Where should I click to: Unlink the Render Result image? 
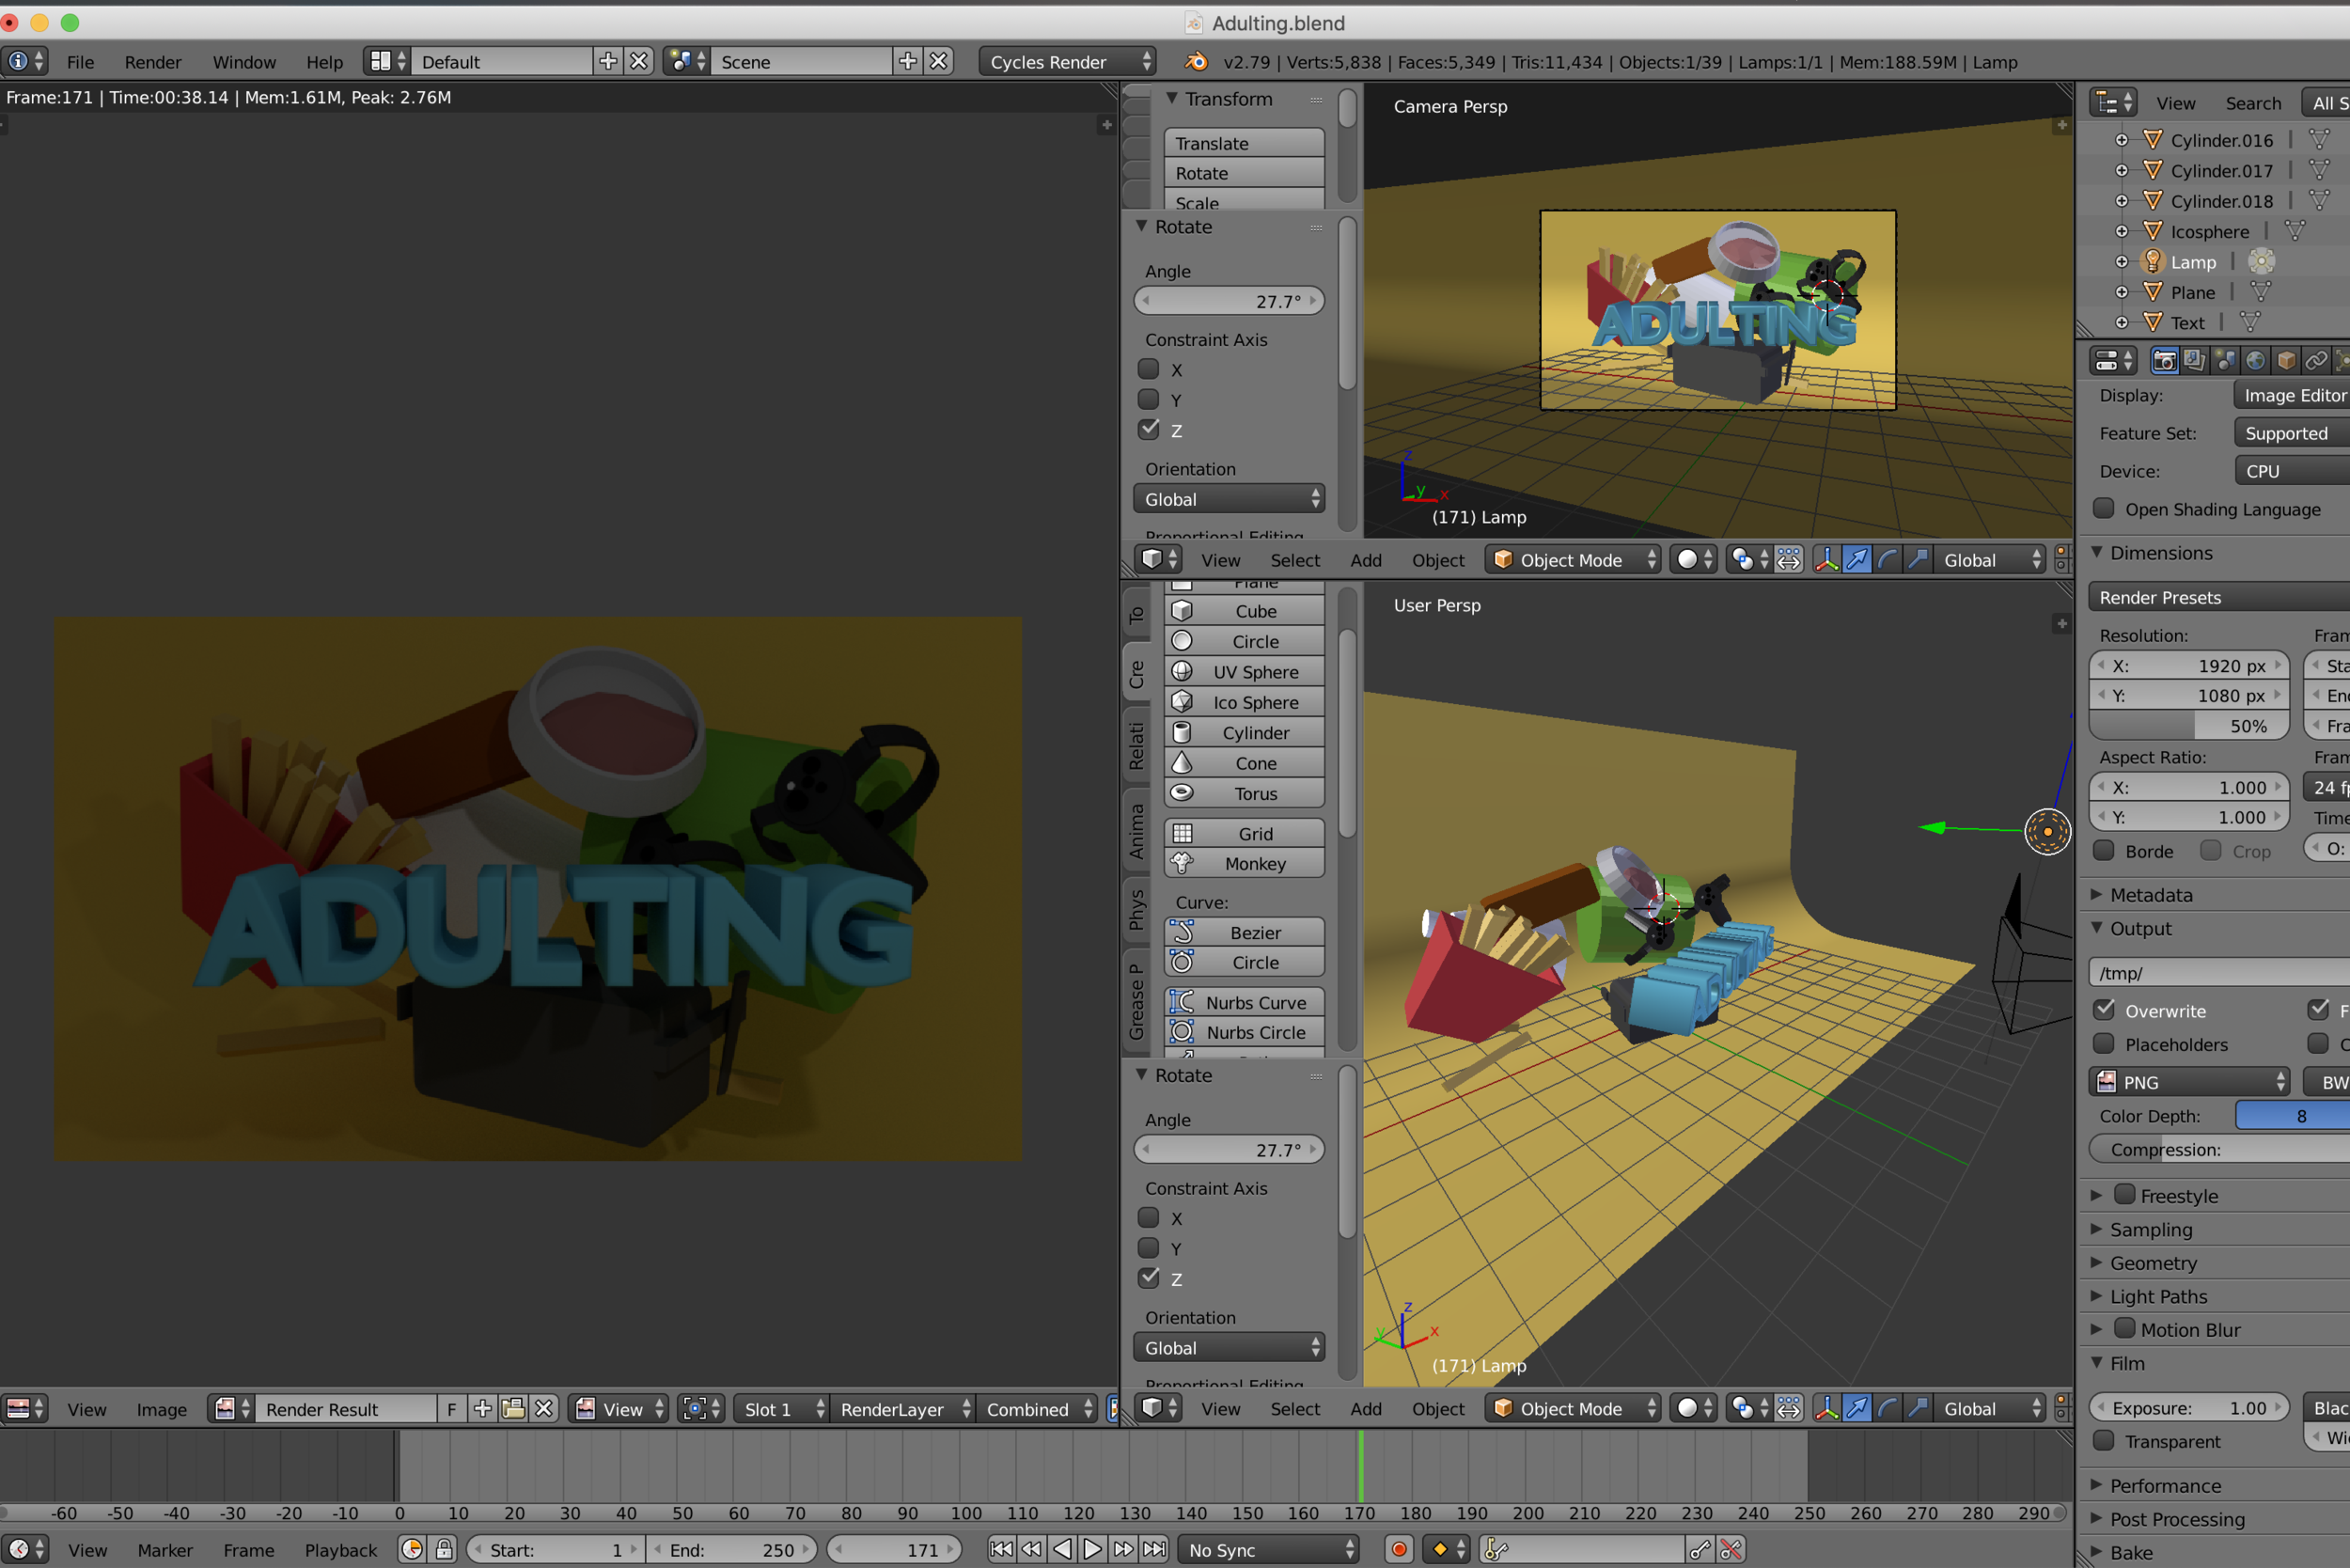[x=544, y=1408]
